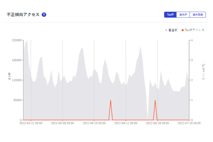Click the orange TorIPアドレス legend dot

(x=182, y=30)
